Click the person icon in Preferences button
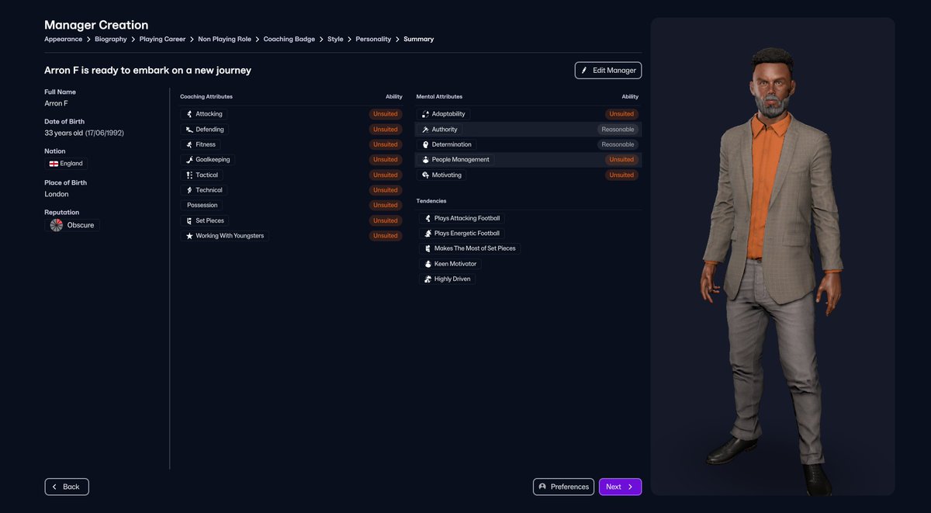 click(x=542, y=487)
